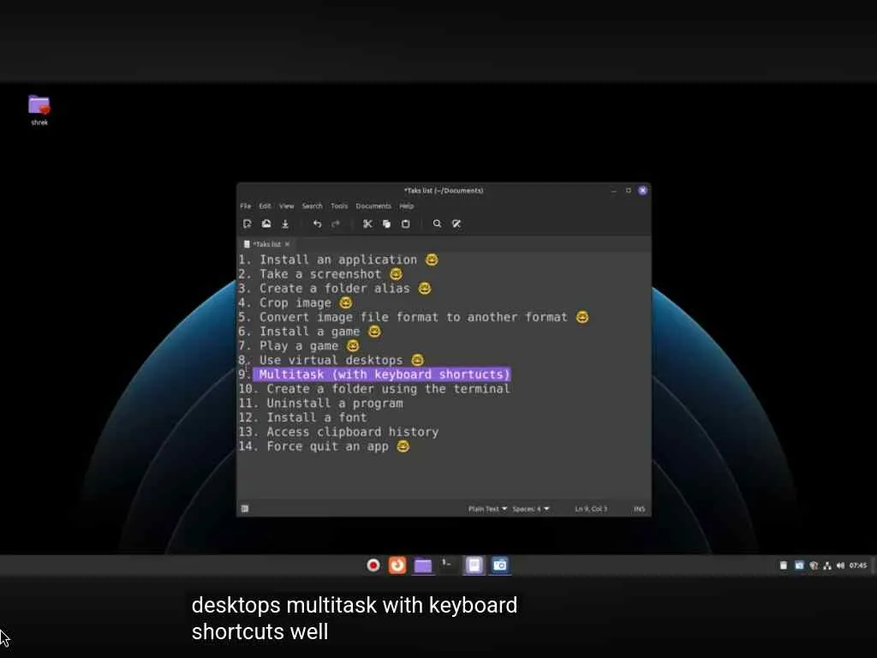
Task: Open the Spaces: 4 tab width dropdown
Action: pos(531,509)
